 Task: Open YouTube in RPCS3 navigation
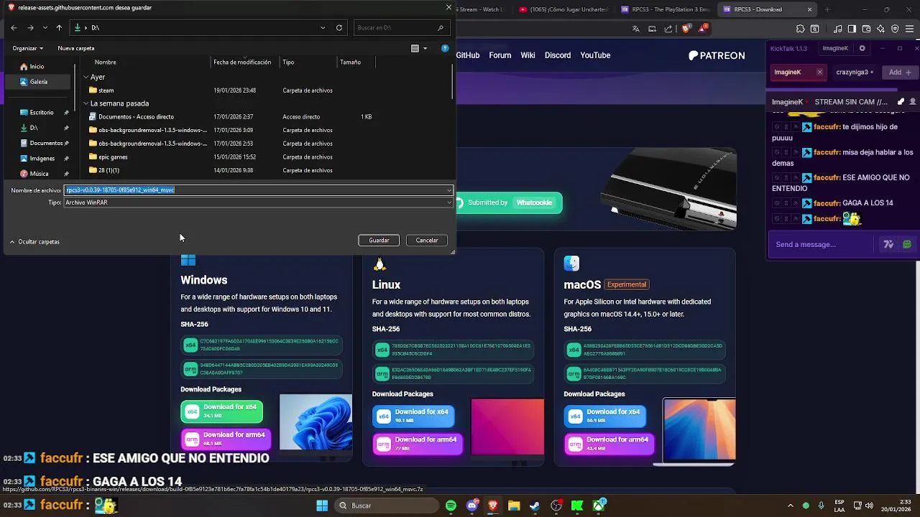click(595, 55)
